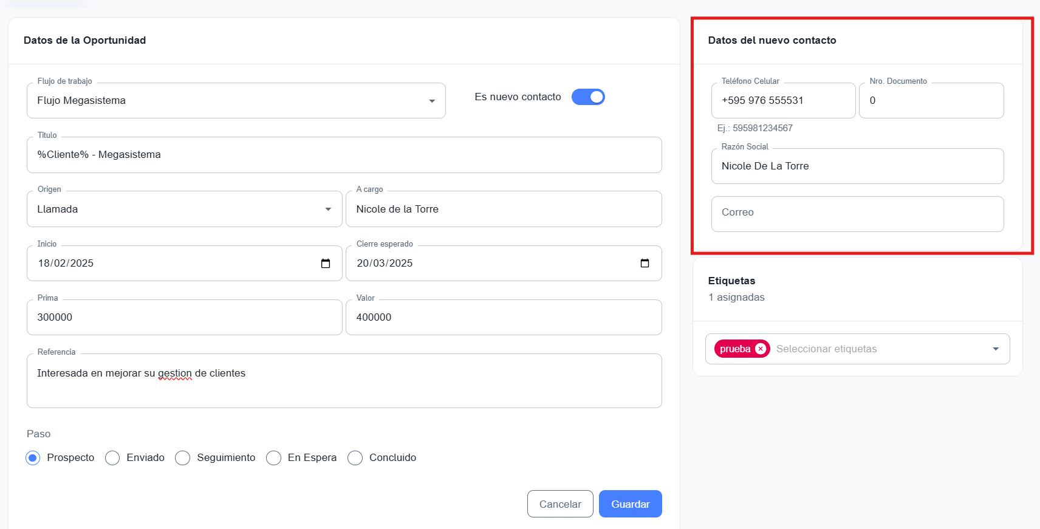1040x529 pixels.
Task: Set the step to Concluido
Action: tap(355, 458)
